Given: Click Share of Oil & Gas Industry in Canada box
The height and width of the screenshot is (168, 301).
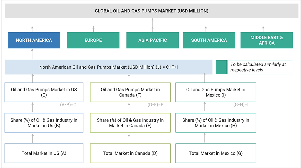Looking at the screenshot, I should (x=130, y=123).
